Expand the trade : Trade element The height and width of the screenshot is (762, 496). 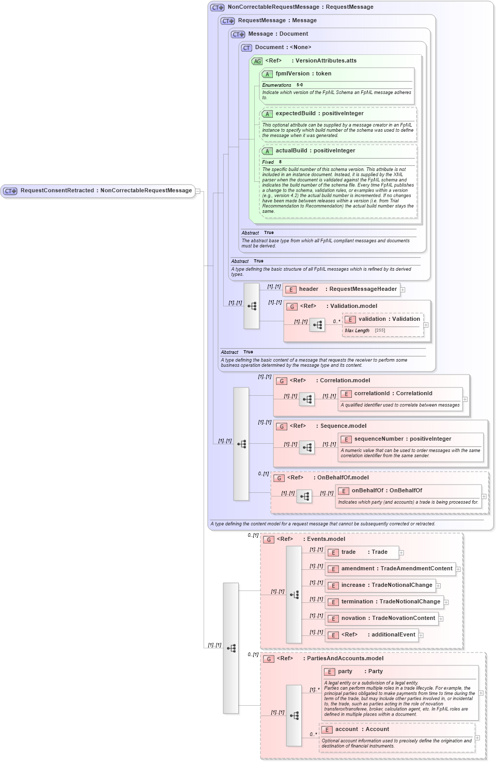[x=401, y=553]
